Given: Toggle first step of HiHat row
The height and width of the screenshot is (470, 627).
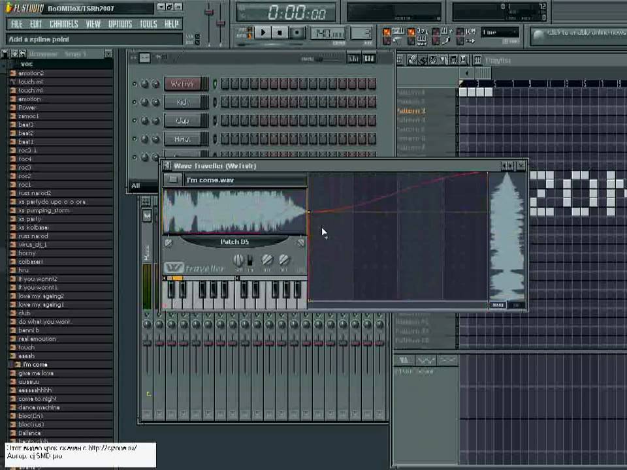Looking at the screenshot, I should (225, 139).
